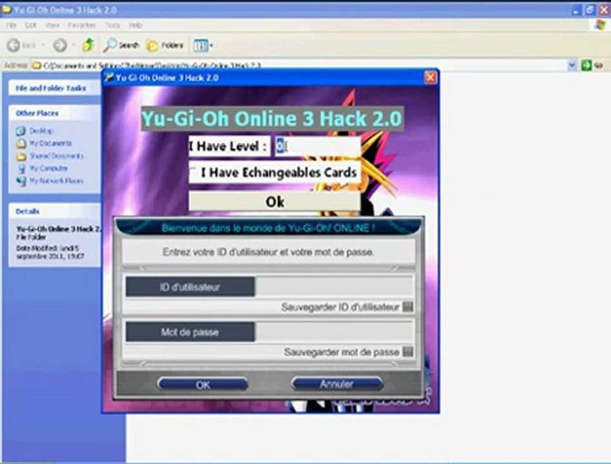The image size is (611, 464).
Task: Click the Annuler button
Action: pos(337,384)
